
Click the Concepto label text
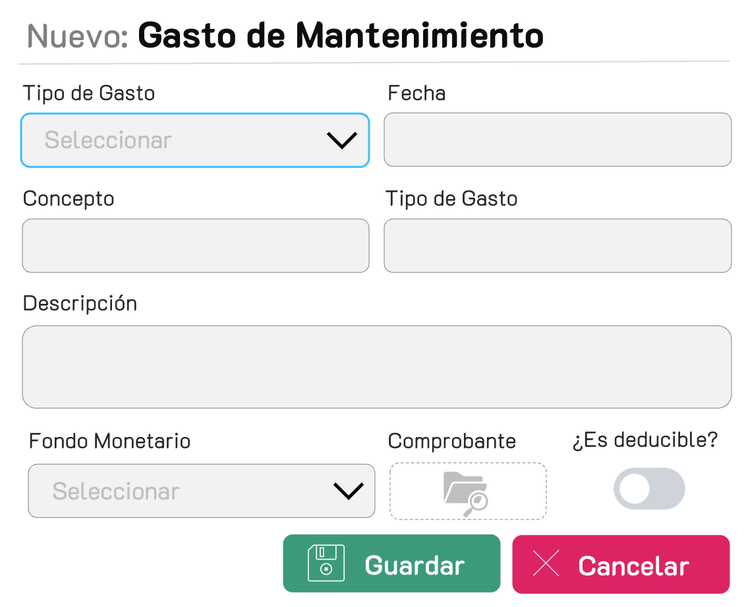coord(69,198)
